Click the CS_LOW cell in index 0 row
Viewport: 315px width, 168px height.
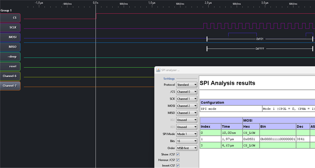click(x=251, y=133)
